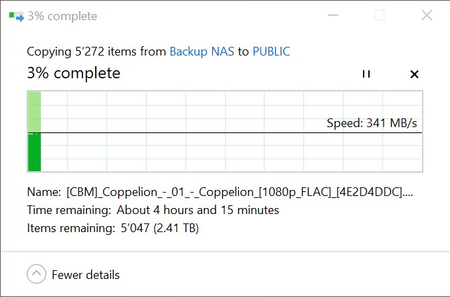This screenshot has width=450, height=297.
Task: Cancel the copy with the X button
Action: tap(414, 74)
